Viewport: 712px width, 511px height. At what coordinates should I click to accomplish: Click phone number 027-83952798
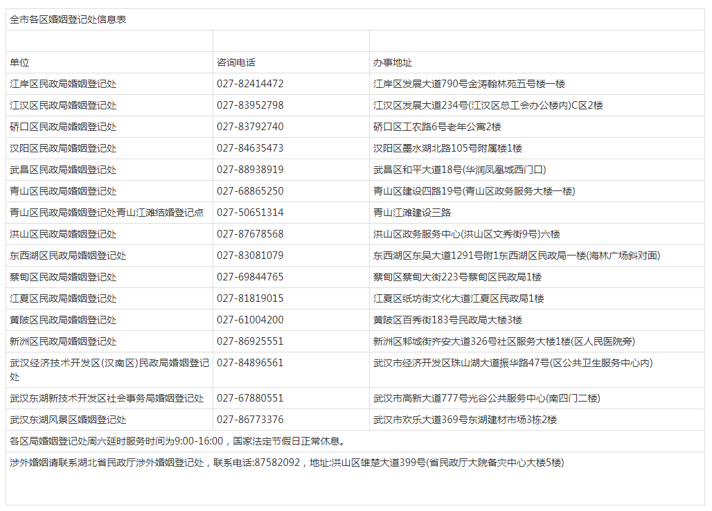(x=250, y=105)
